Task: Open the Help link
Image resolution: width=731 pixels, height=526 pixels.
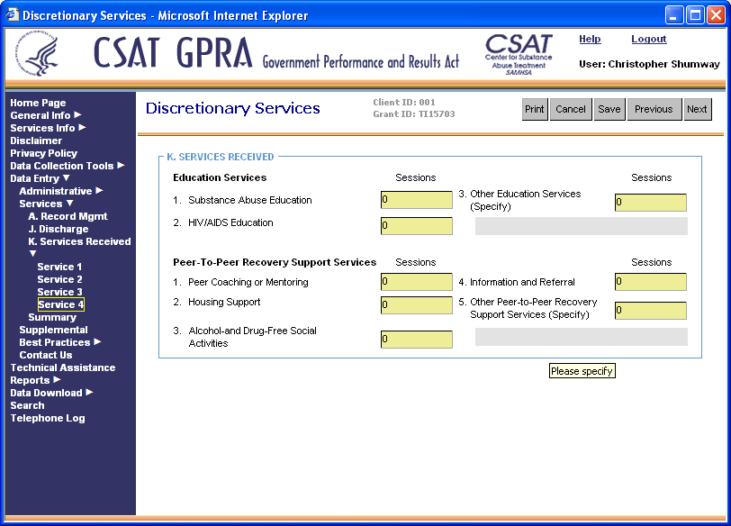Action: pos(590,39)
